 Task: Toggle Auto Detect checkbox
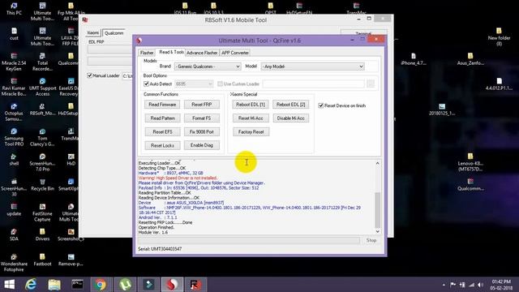click(x=146, y=84)
